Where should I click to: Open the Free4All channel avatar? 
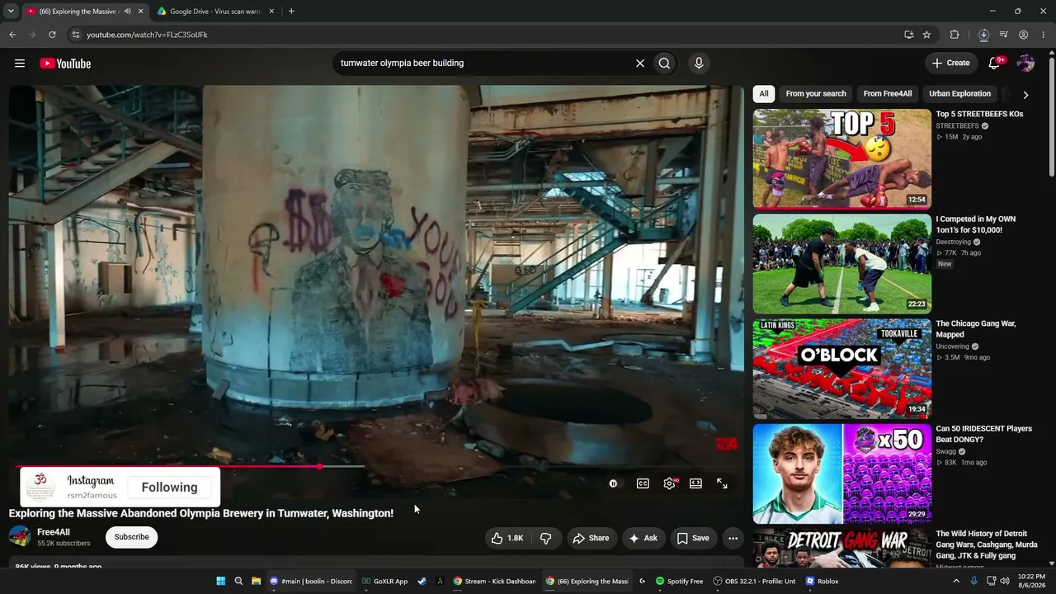pyautogui.click(x=20, y=536)
